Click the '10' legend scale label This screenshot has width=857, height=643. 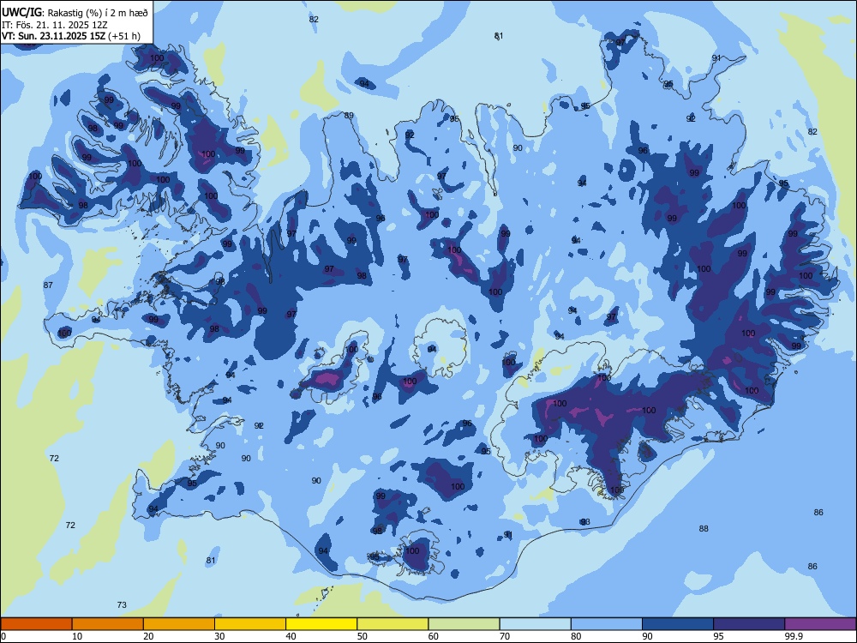[77, 636]
